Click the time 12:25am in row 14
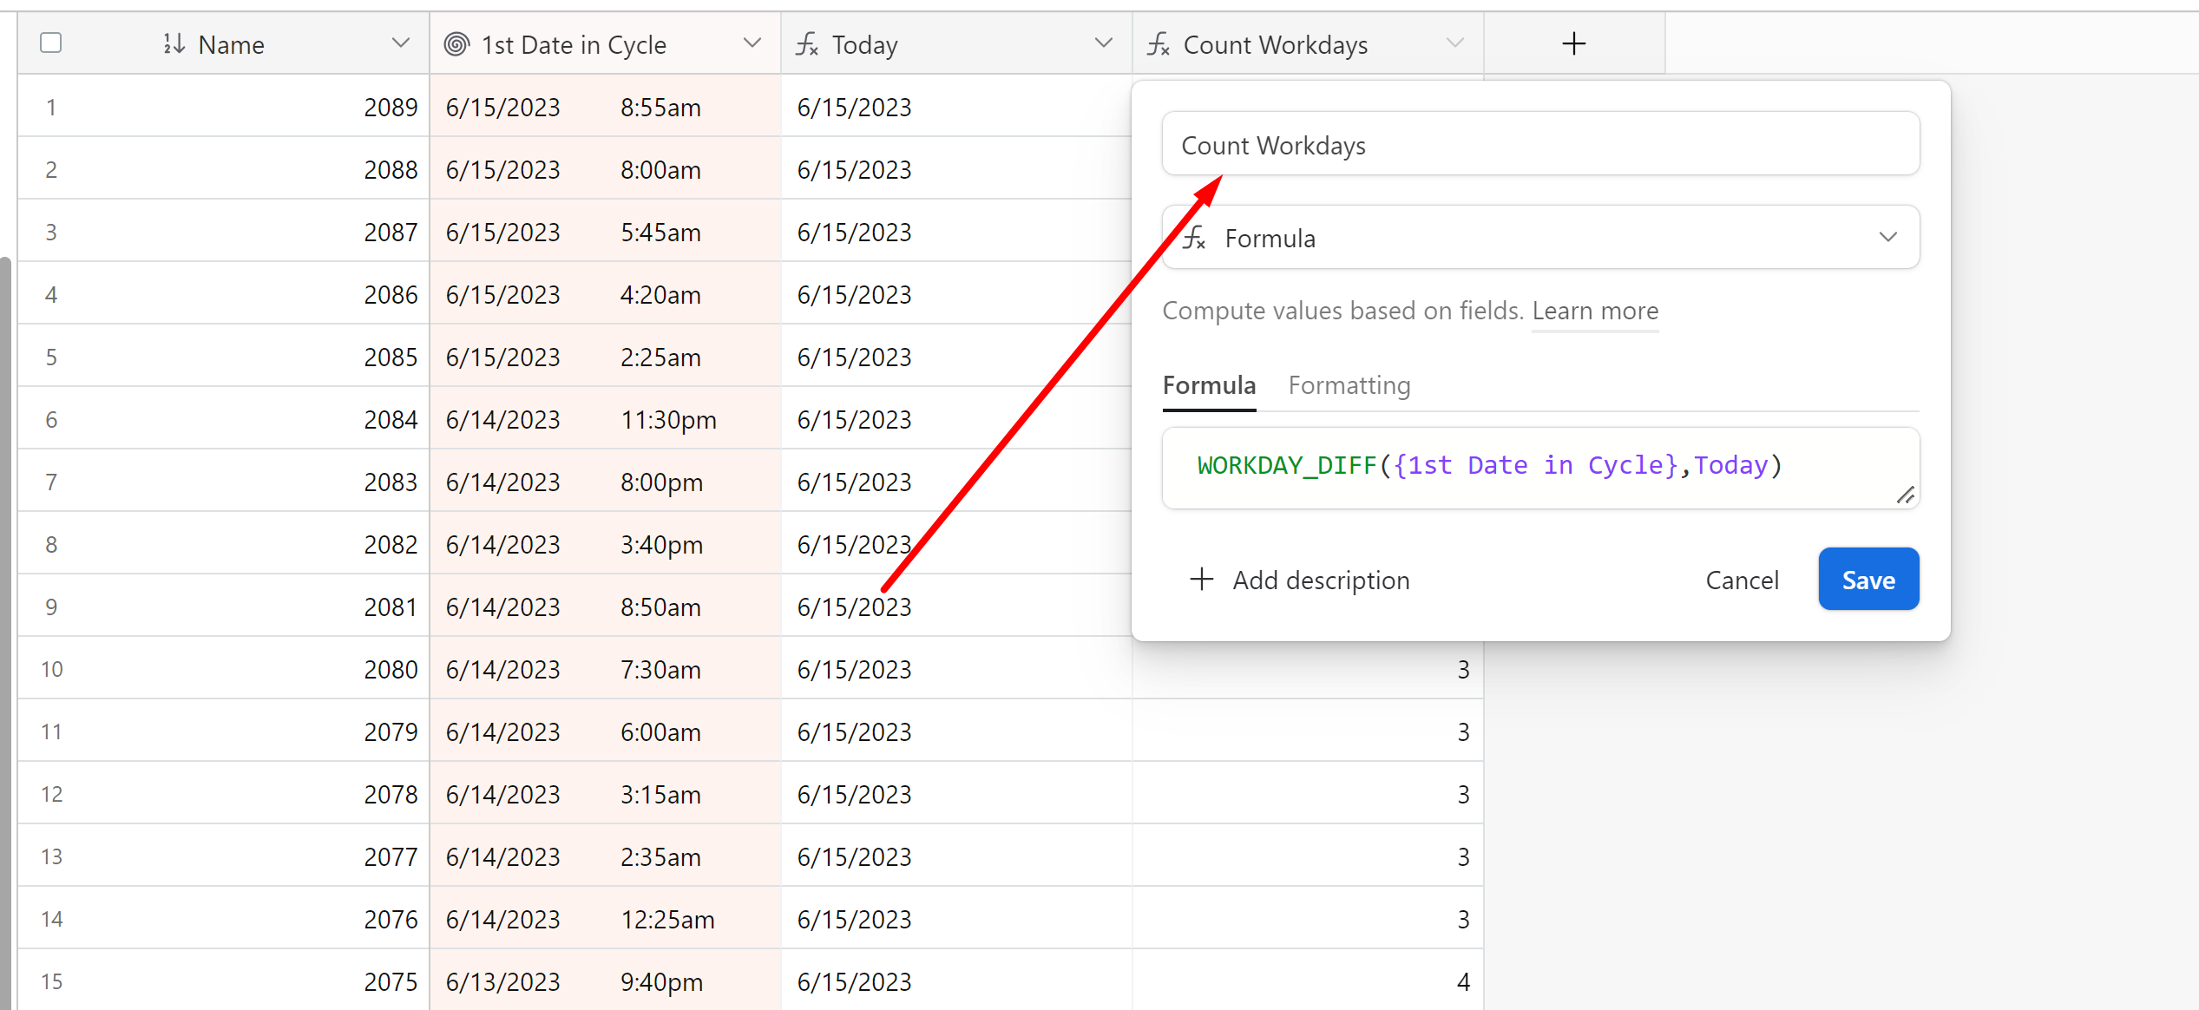Image resolution: width=2199 pixels, height=1010 pixels. (667, 920)
